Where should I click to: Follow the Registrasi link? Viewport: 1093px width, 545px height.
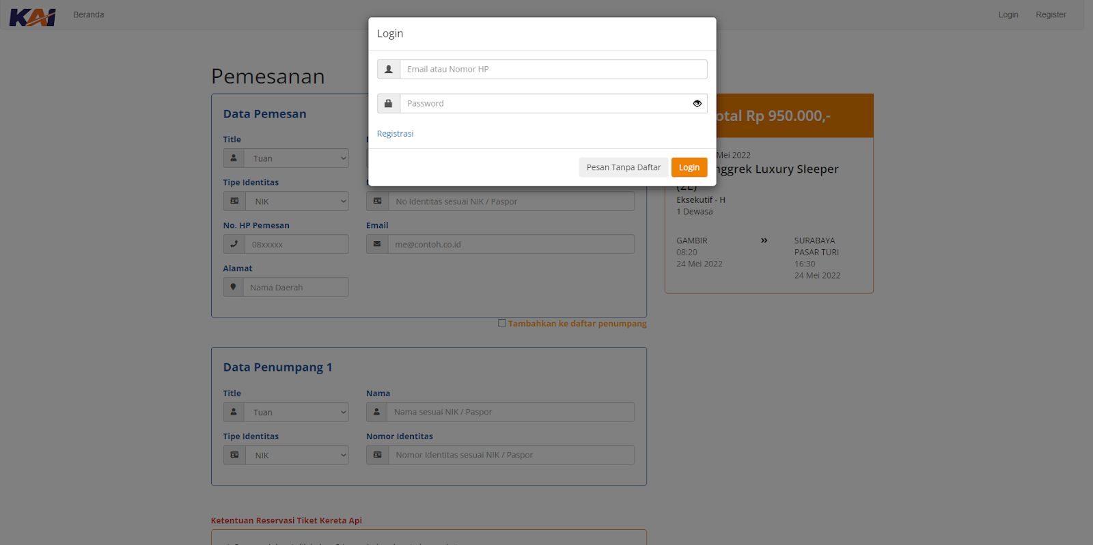click(396, 134)
